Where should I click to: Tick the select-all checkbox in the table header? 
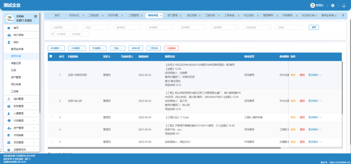pos(51,56)
